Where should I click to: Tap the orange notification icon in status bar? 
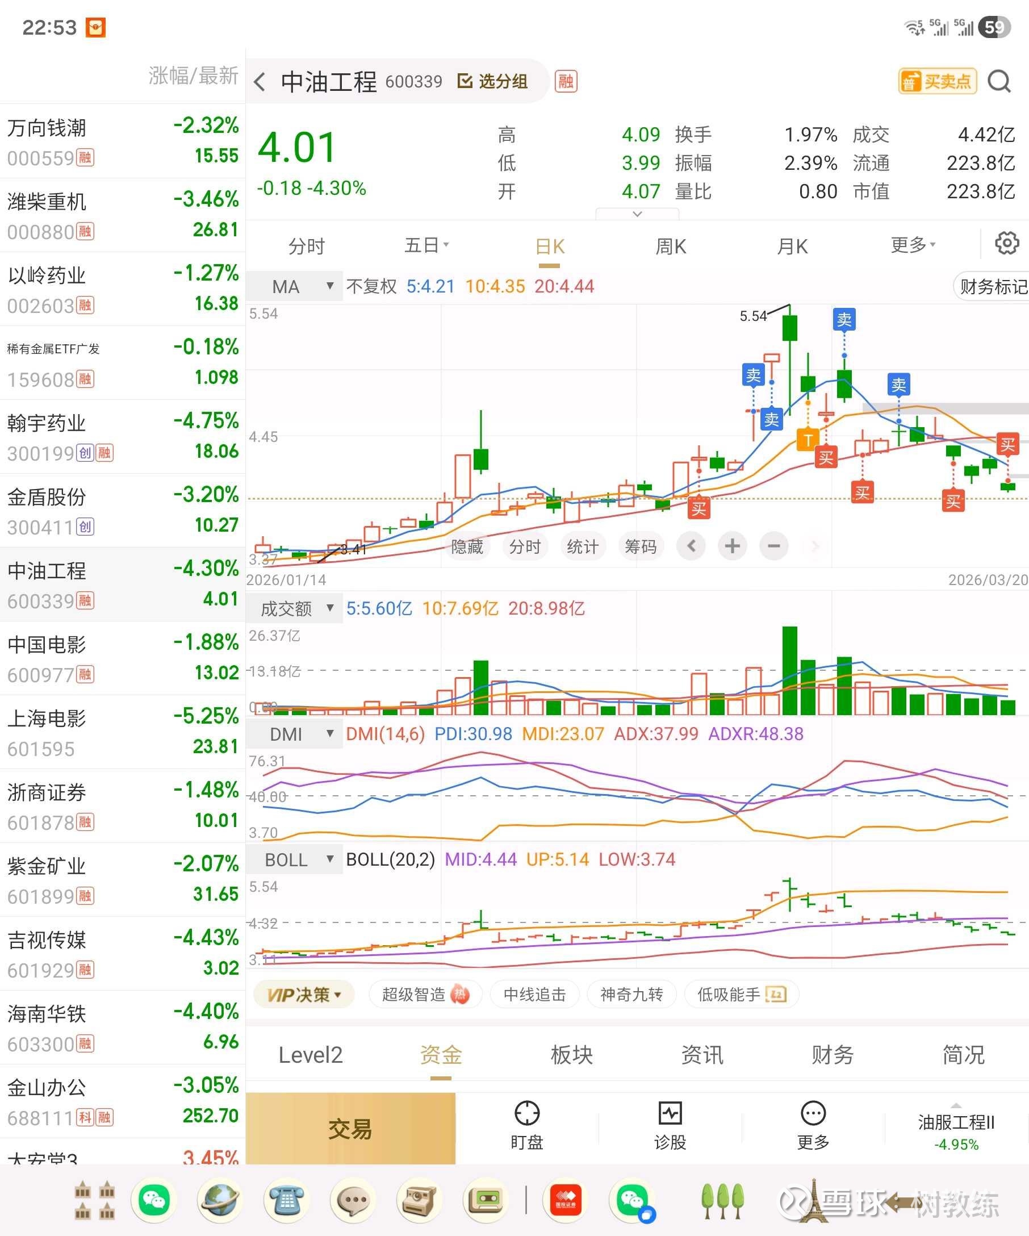click(95, 27)
